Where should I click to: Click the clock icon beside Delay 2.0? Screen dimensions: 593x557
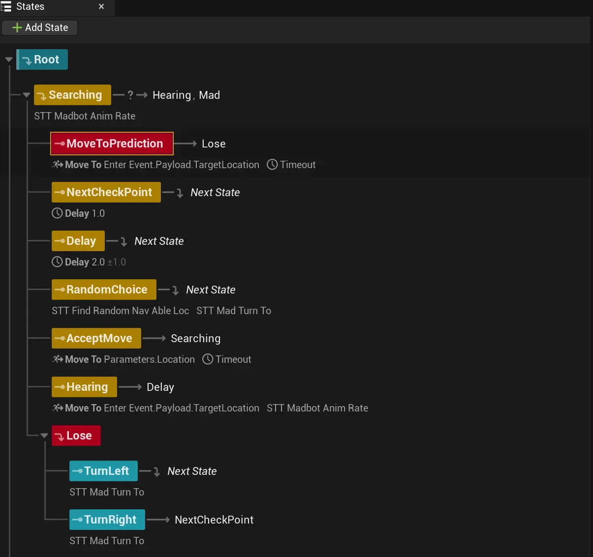click(57, 262)
